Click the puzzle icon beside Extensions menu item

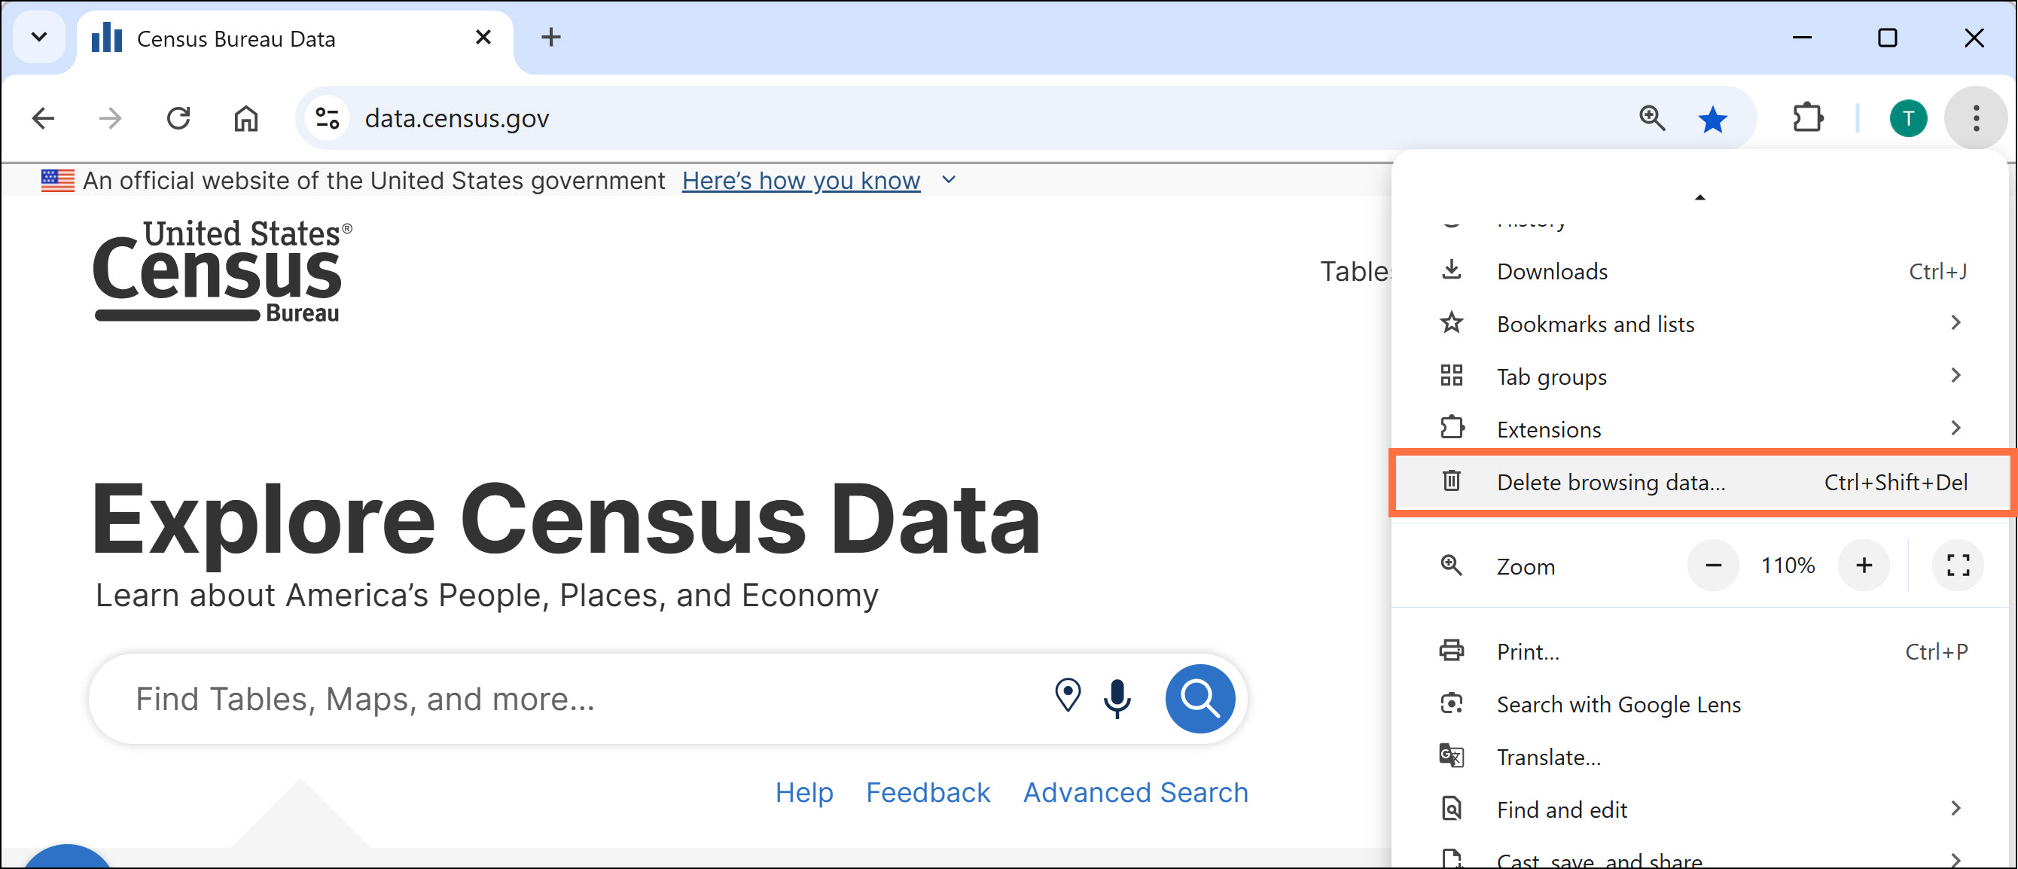click(x=1452, y=427)
